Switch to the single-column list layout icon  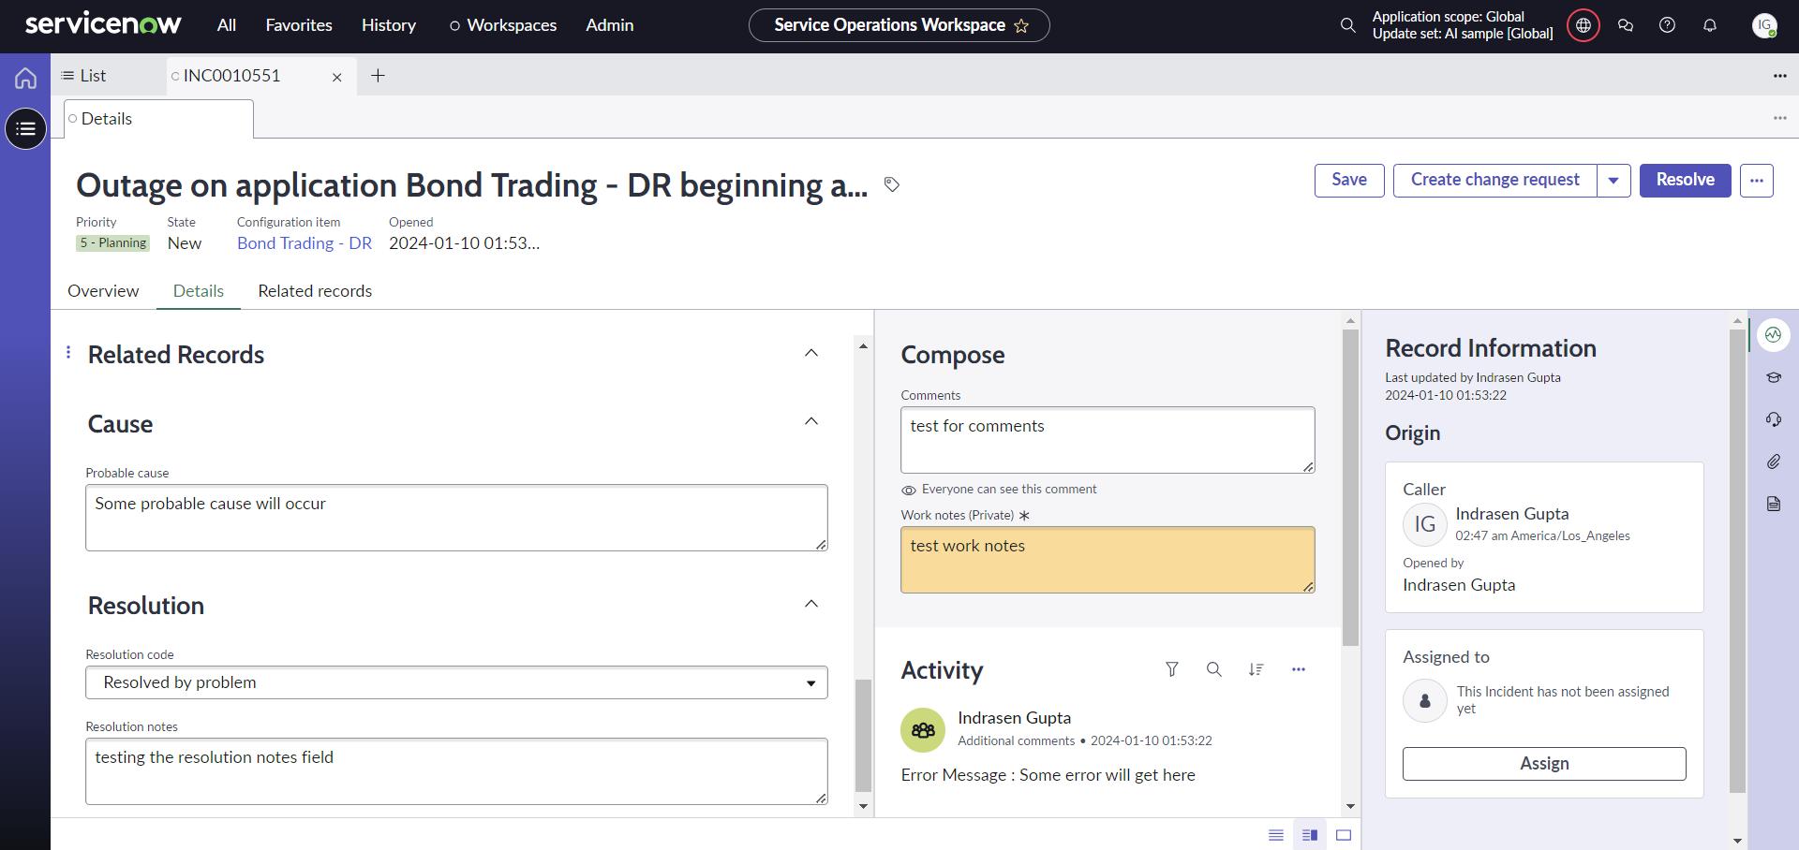(x=1276, y=835)
